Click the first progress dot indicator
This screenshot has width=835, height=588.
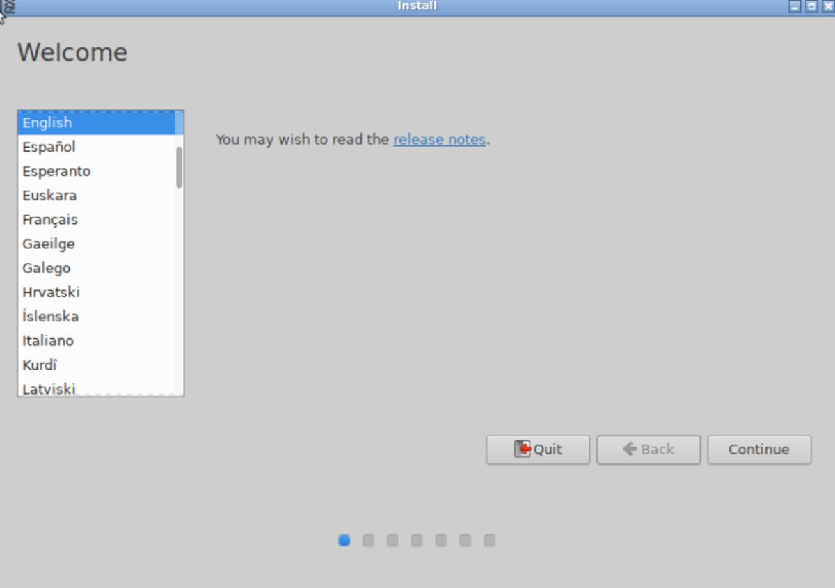tap(344, 541)
